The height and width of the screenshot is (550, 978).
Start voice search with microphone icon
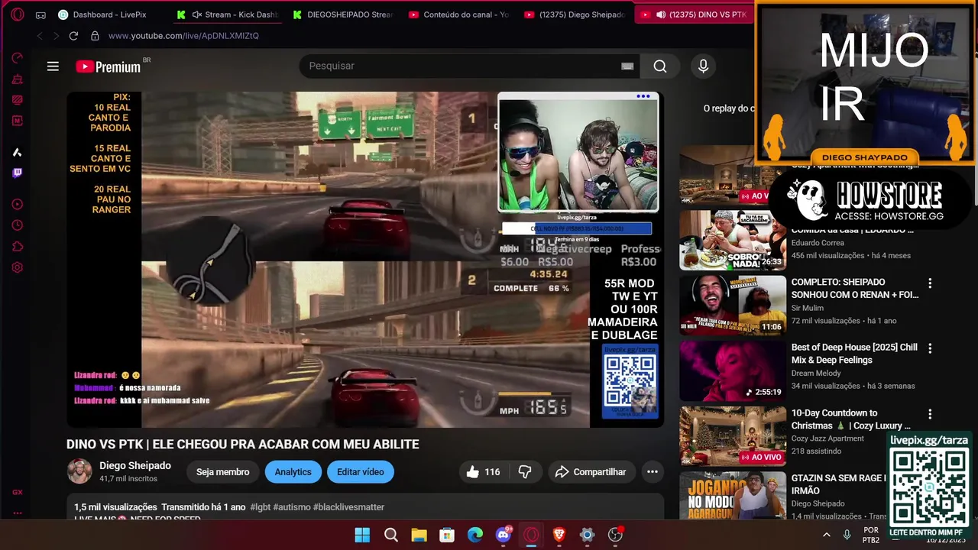703,66
